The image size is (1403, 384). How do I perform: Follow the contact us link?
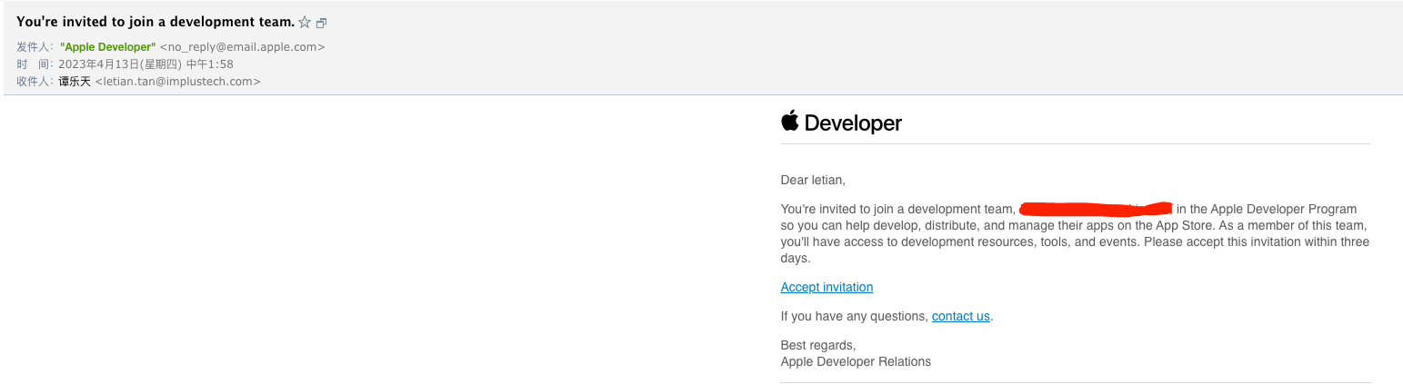960,316
